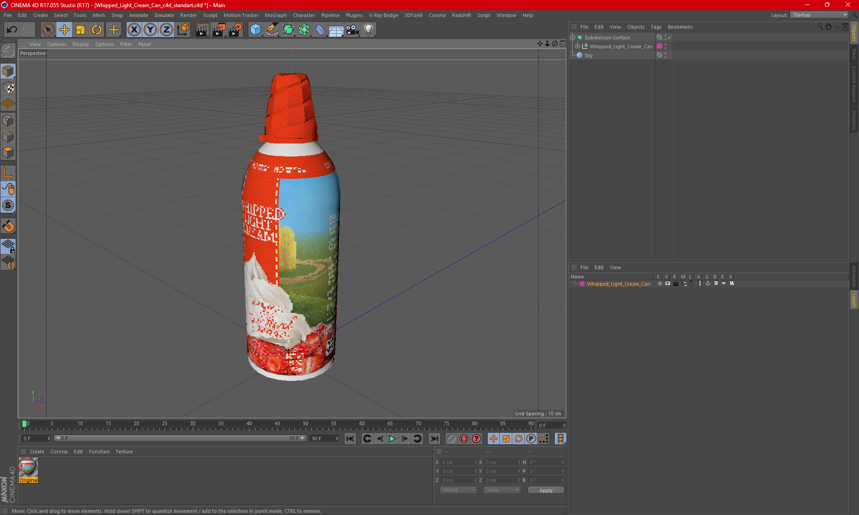Open the Object Manager Tags menu
Viewport: 859px width, 515px height.
click(x=656, y=27)
